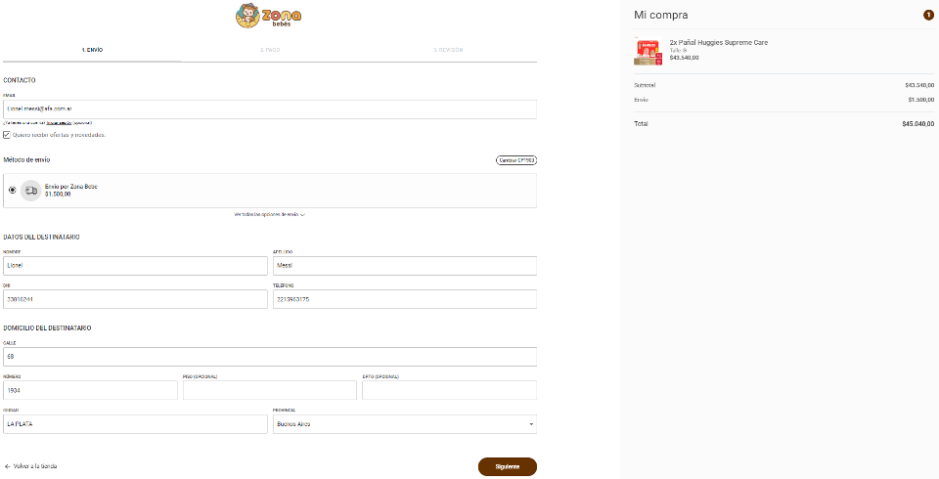The width and height of the screenshot is (939, 479).
Task: Click the Cambiar CP button
Action: (516, 159)
